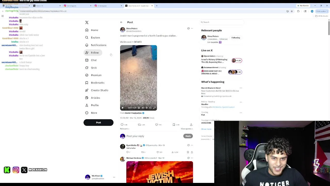
Task: Click Show more under trends
Action: 206,129
